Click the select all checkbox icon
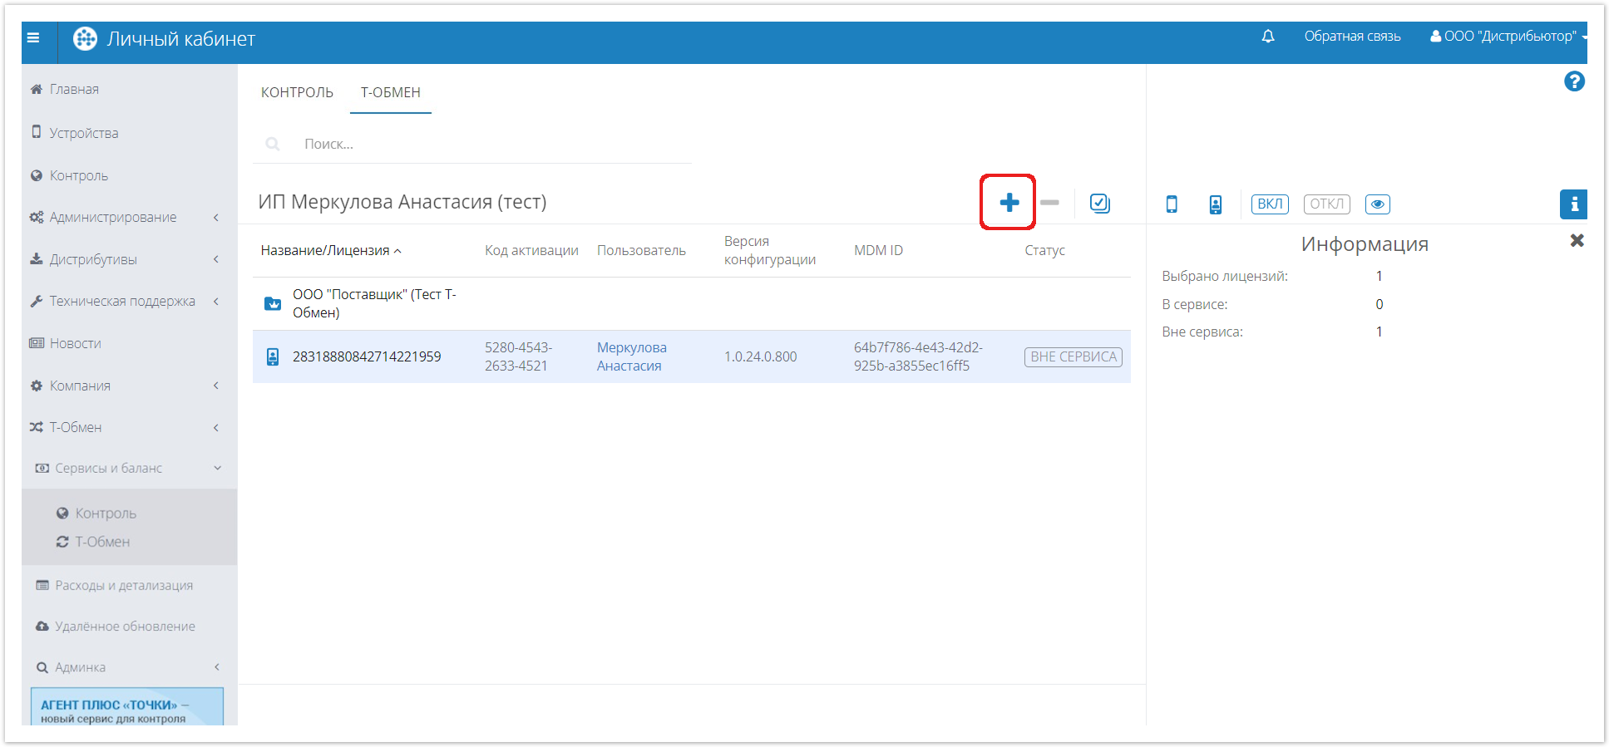Screen dimensions: 1609x747 coord(1099,204)
